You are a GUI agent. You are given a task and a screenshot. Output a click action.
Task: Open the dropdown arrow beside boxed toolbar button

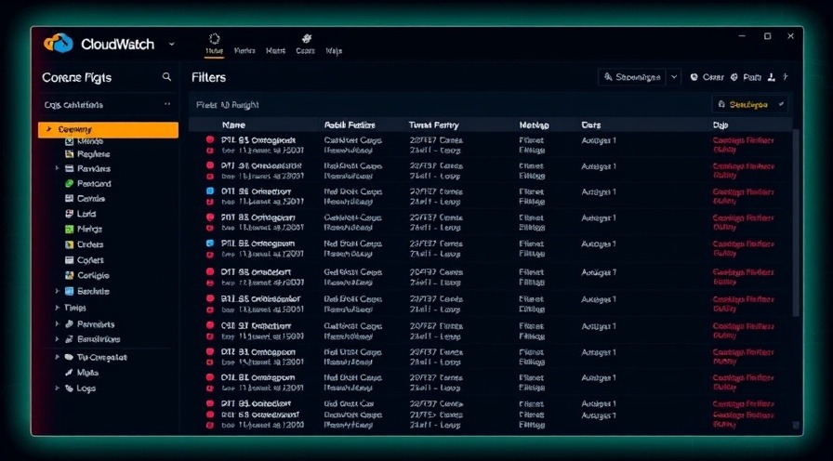(x=674, y=77)
